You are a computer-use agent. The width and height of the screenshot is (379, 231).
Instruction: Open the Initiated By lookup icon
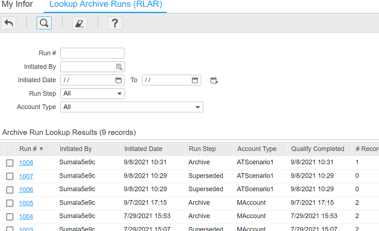click(119, 67)
